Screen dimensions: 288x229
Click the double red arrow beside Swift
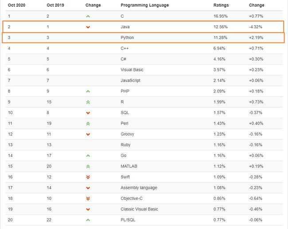[x=88, y=177]
